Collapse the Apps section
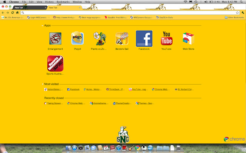The width and height of the screenshot is (246, 153). pyautogui.click(x=42, y=26)
